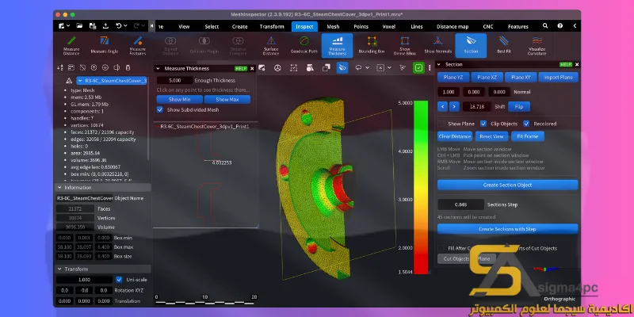Click the thickness color scale legend bar

[x=421, y=187]
